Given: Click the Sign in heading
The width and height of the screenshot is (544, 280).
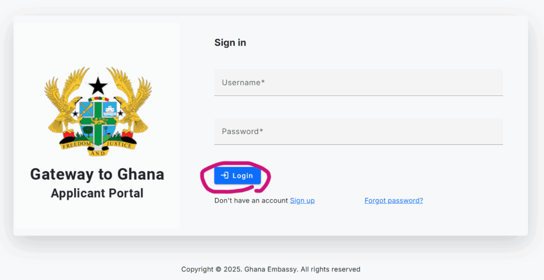Looking at the screenshot, I should click(x=230, y=42).
